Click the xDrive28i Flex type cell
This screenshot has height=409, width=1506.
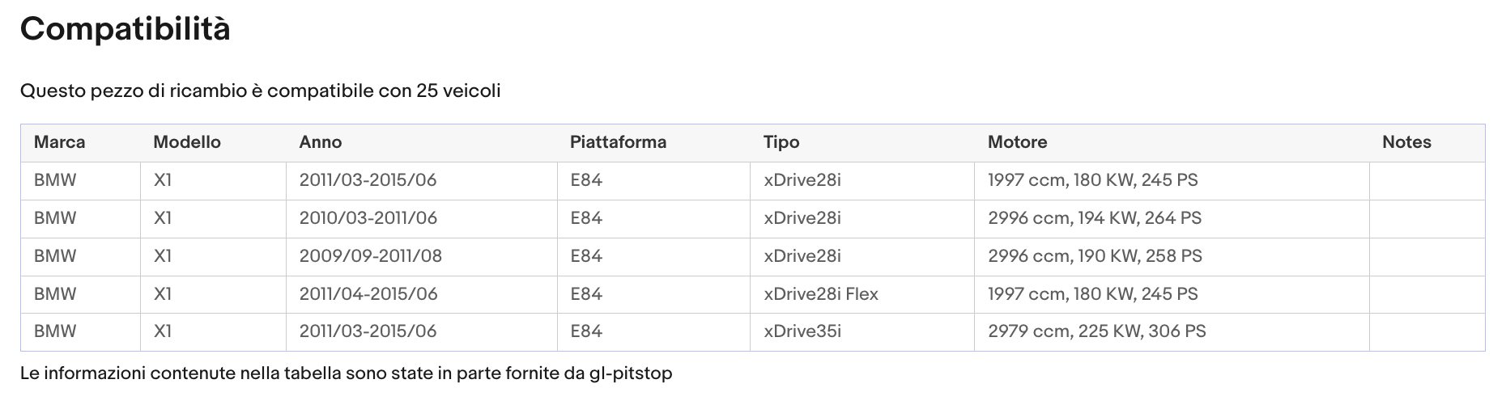[821, 294]
